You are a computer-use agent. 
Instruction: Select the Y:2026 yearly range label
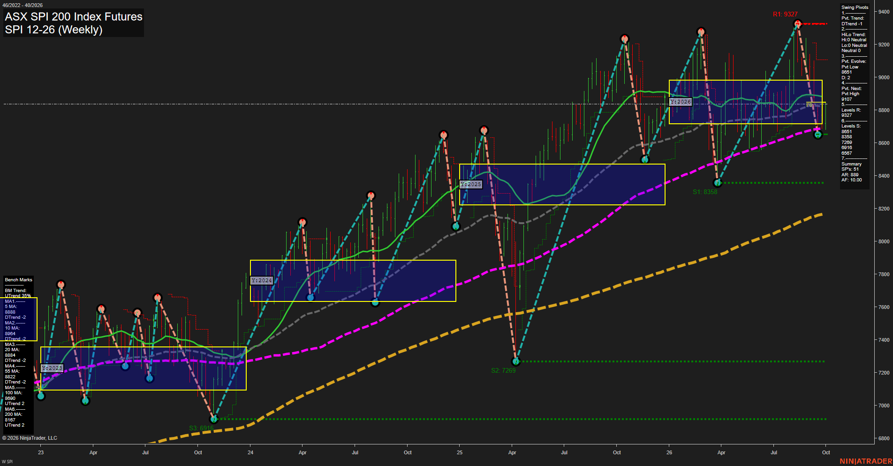click(x=681, y=102)
